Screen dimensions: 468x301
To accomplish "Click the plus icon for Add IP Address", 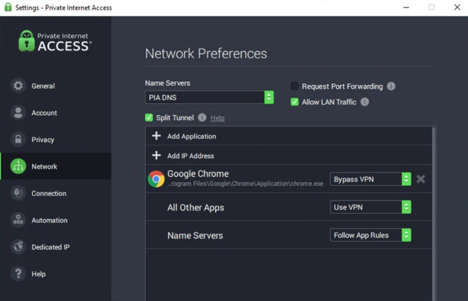I will [x=156, y=155].
